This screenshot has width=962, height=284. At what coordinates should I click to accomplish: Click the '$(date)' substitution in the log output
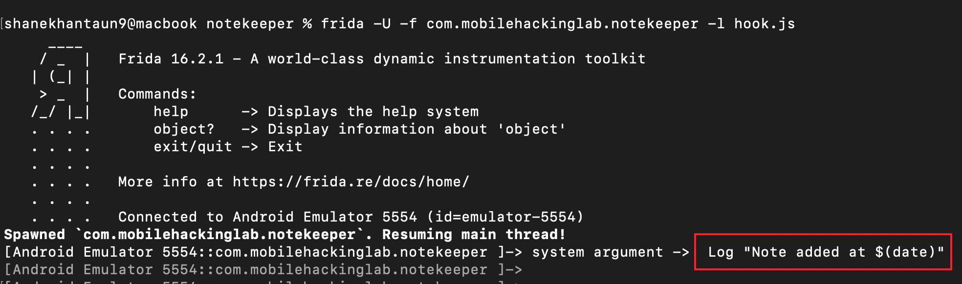(905, 252)
